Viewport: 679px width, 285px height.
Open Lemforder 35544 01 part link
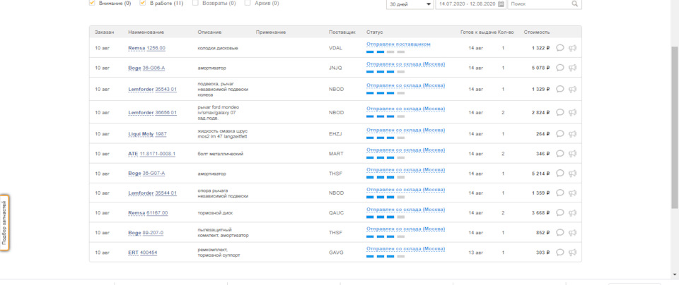pyautogui.click(x=153, y=193)
